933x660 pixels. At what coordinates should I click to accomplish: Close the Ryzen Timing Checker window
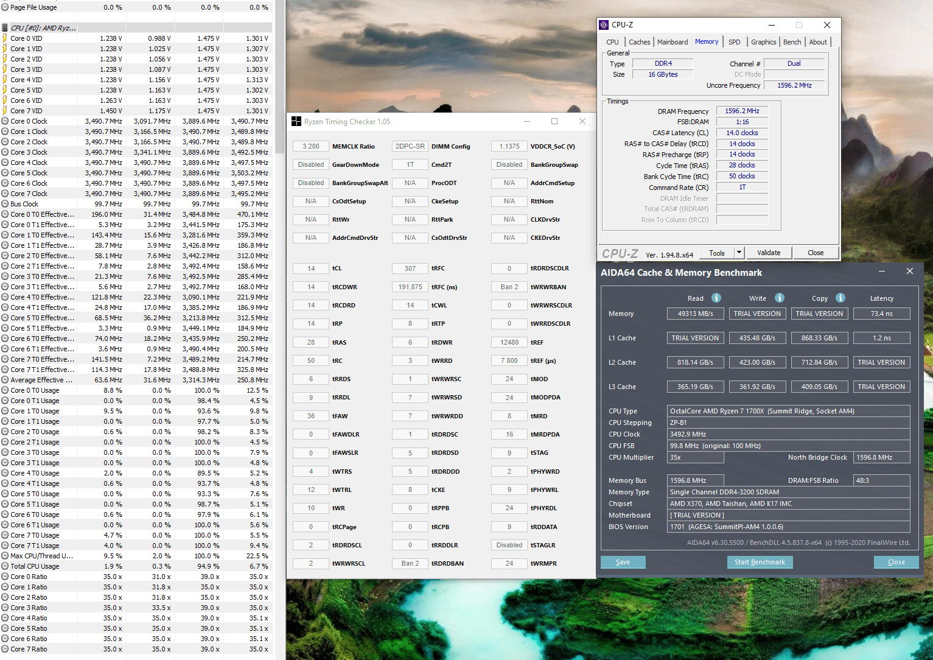click(x=582, y=122)
